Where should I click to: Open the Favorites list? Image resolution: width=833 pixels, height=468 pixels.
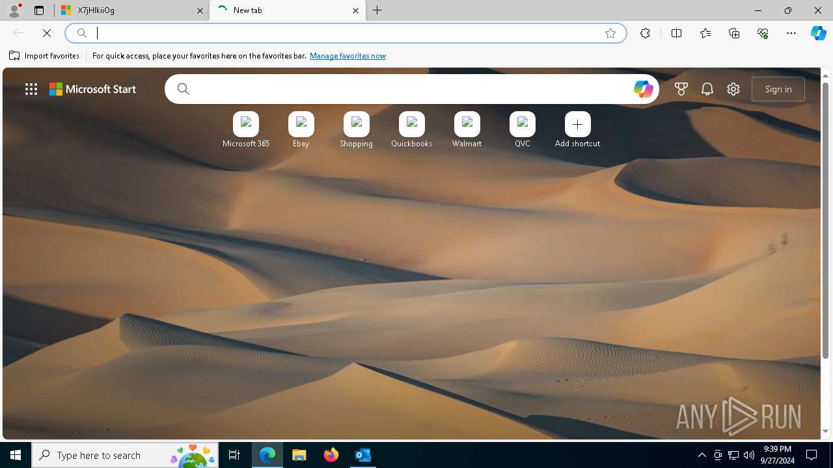[705, 33]
